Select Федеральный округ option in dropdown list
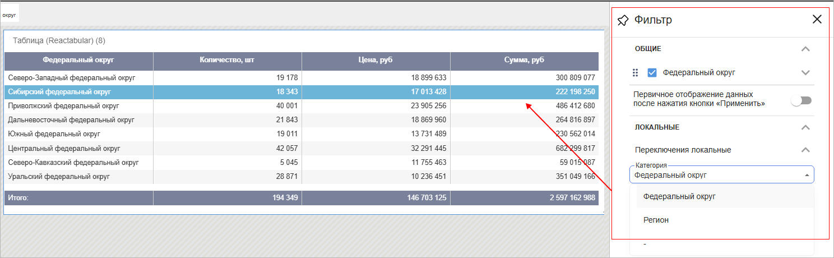The image size is (834, 258). [679, 196]
